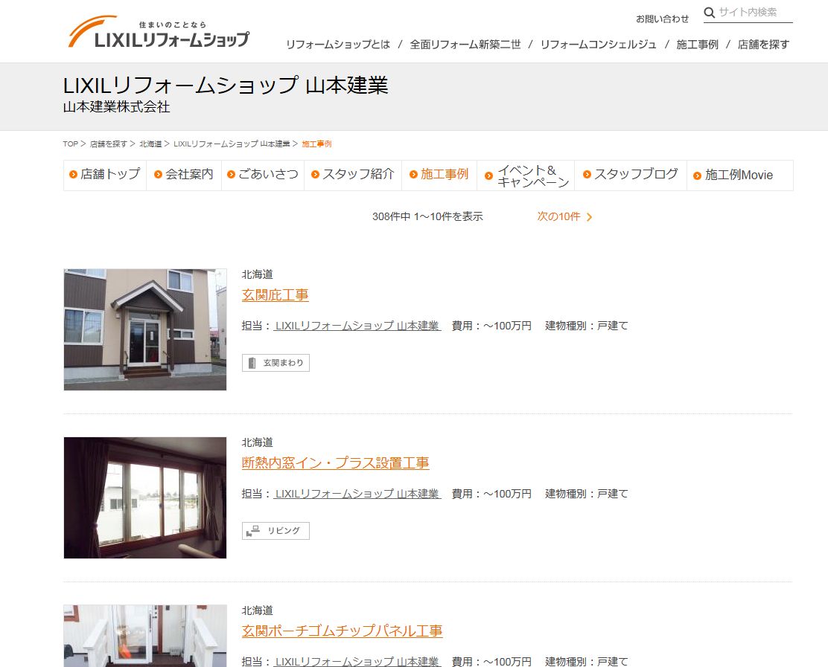Open the house entrance canopy thumbnail
This screenshot has width=828, height=667.
pos(145,329)
